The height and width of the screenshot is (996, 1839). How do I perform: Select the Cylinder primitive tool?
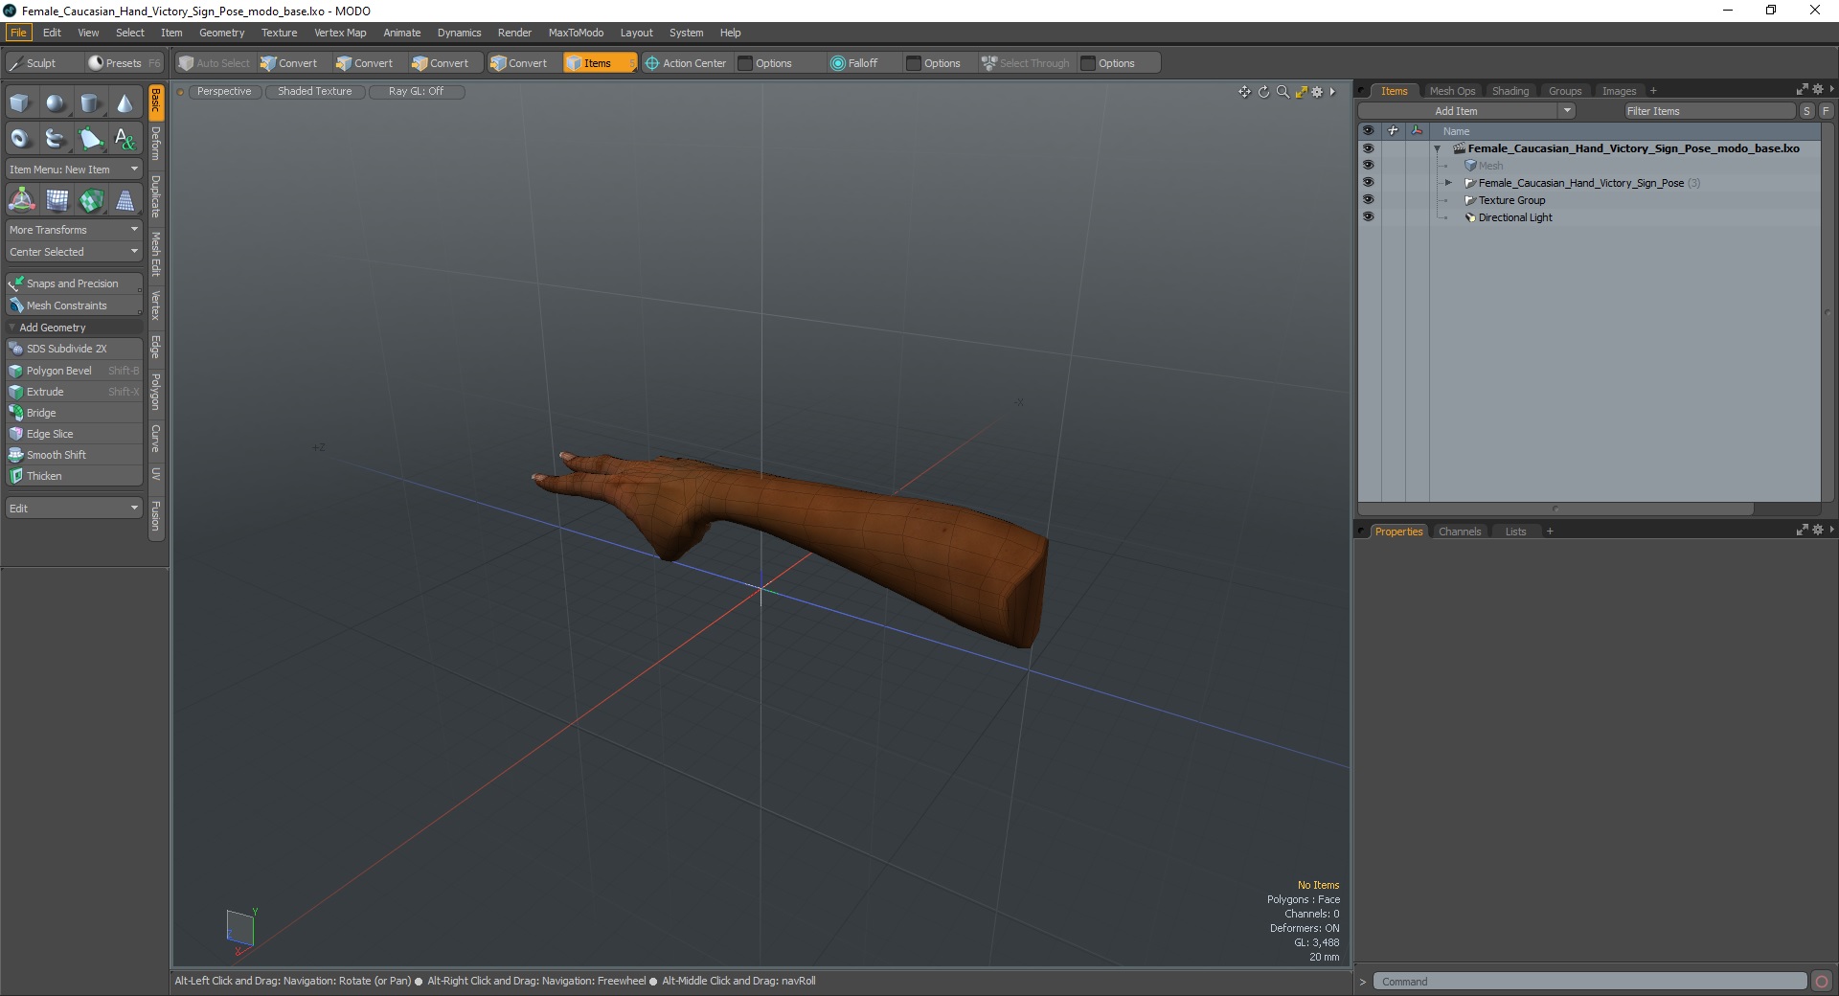[x=90, y=103]
